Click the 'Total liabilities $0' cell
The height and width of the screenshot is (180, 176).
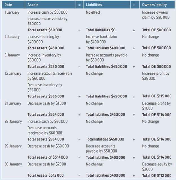click(x=100, y=30)
